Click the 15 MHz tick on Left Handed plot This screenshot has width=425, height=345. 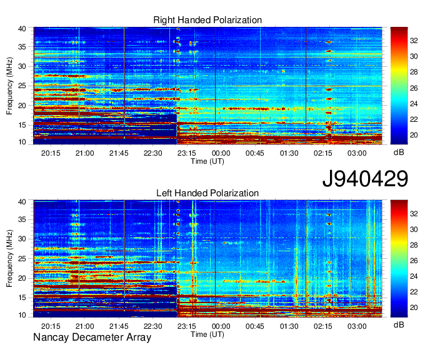point(22,298)
